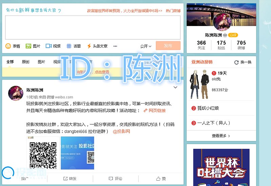Click the 10秒前 post timestamp
Viewport: 271px width, 186px height.
point(32,97)
